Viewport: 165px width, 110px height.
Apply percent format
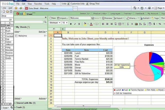pyautogui.click(x=160, y=24)
